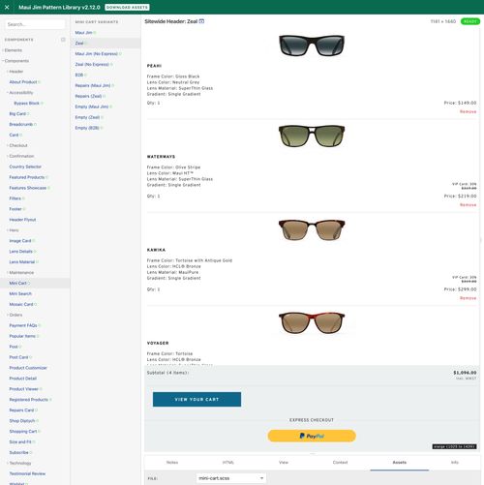Switch to the HTML tab

[x=227, y=463]
